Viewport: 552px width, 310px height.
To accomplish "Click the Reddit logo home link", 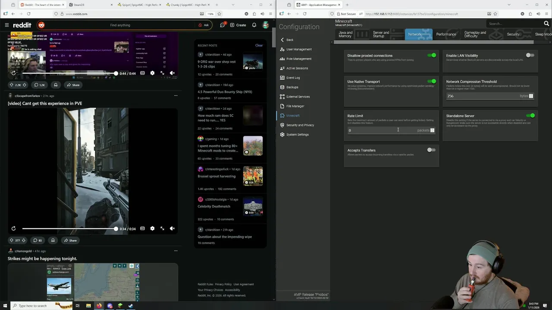I will tap(22, 25).
